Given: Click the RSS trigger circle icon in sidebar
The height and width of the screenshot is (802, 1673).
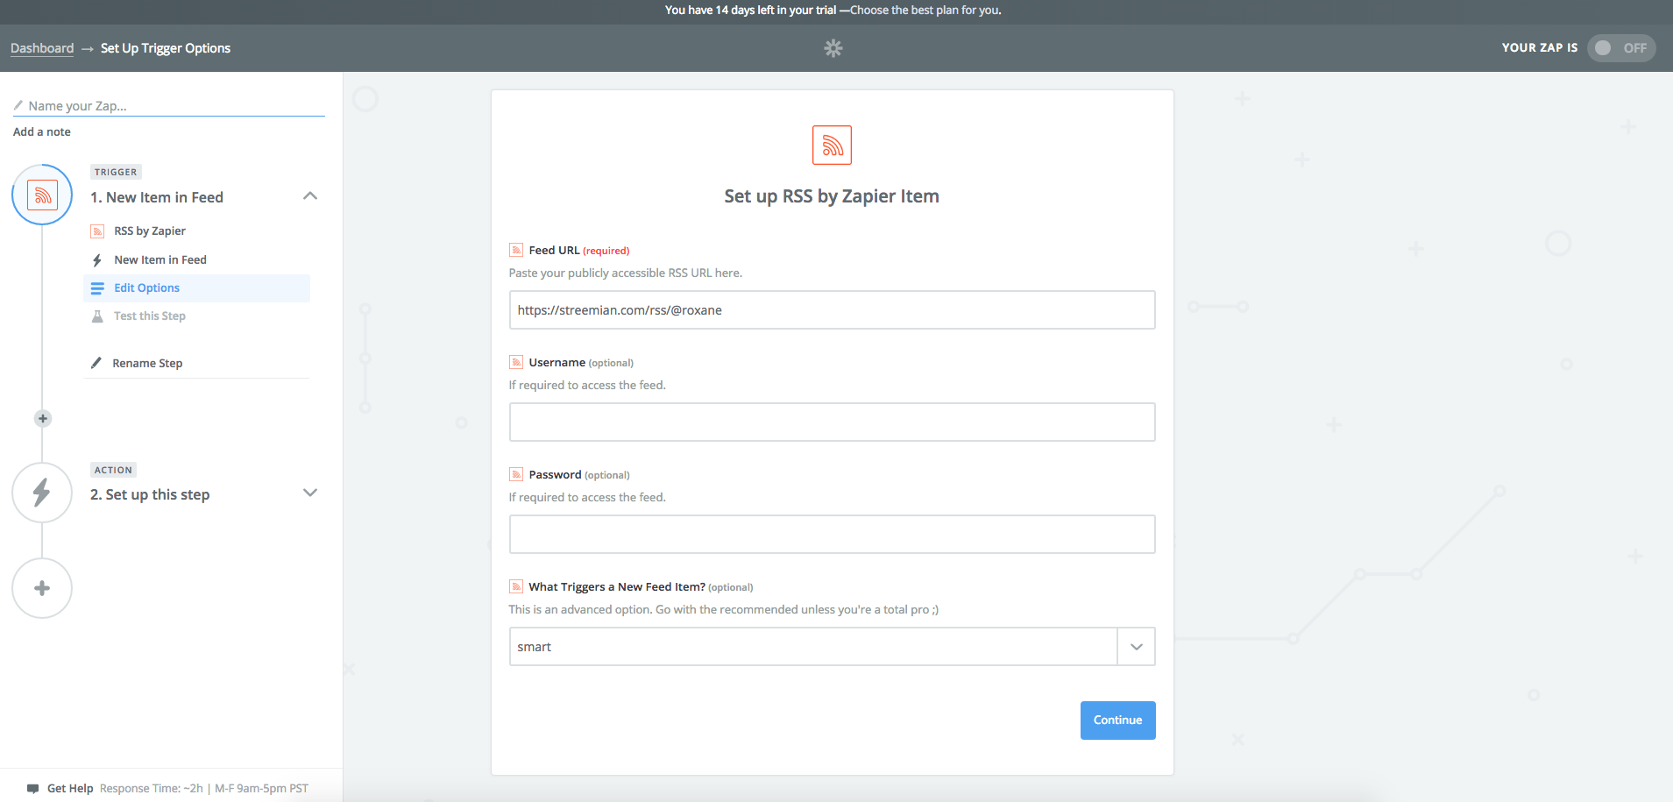Looking at the screenshot, I should [42, 195].
